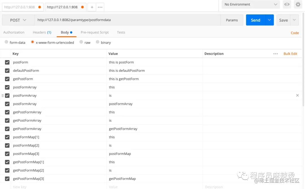Toggle checkbox for postFormMap[2] row
This screenshot has width=305, height=189.
pyautogui.click(x=7, y=146)
